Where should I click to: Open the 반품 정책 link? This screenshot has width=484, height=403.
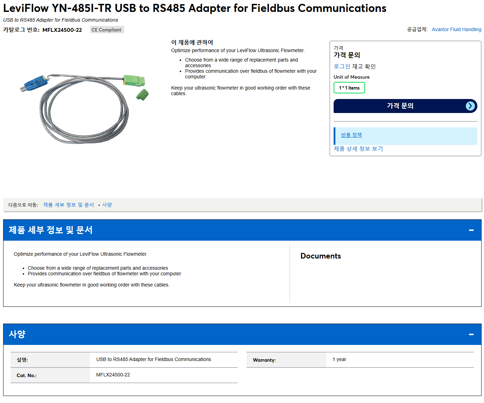[x=351, y=135]
